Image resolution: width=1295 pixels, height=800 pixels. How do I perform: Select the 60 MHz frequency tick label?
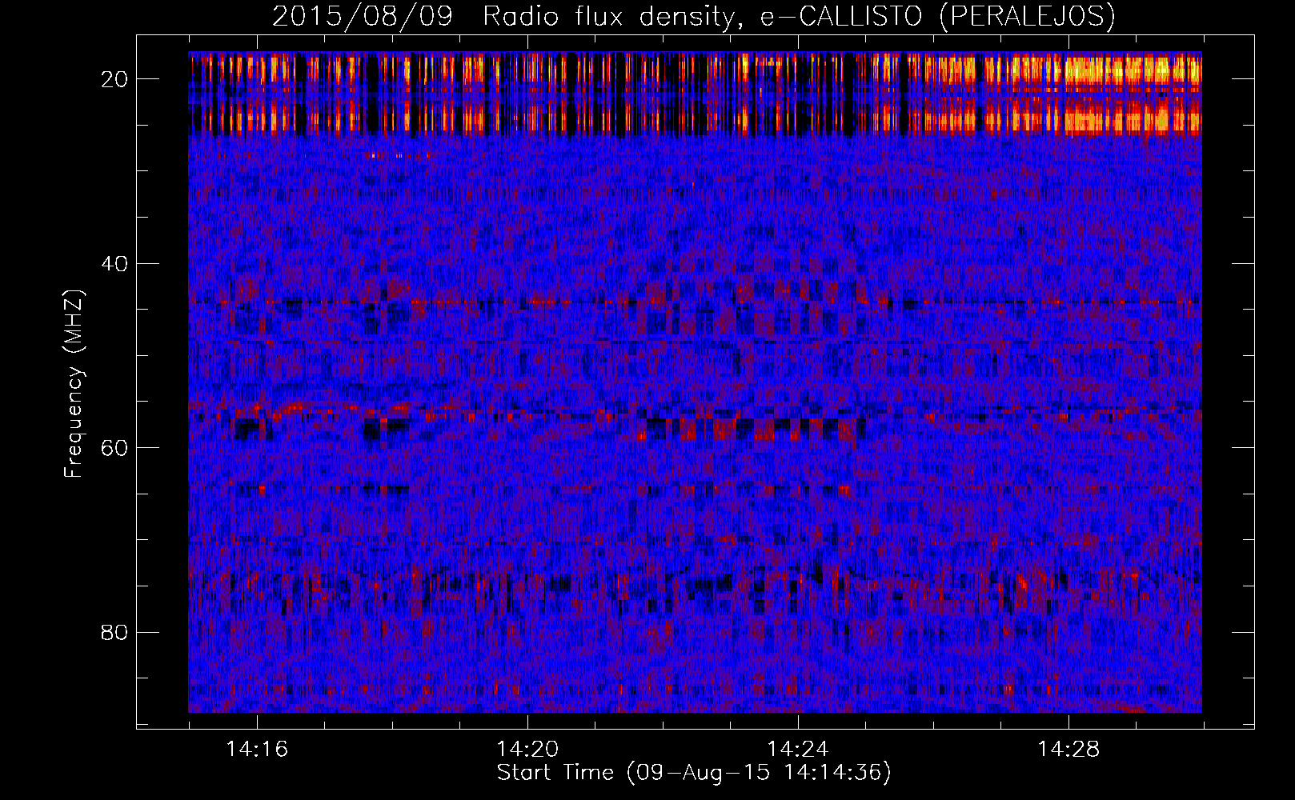pos(115,448)
